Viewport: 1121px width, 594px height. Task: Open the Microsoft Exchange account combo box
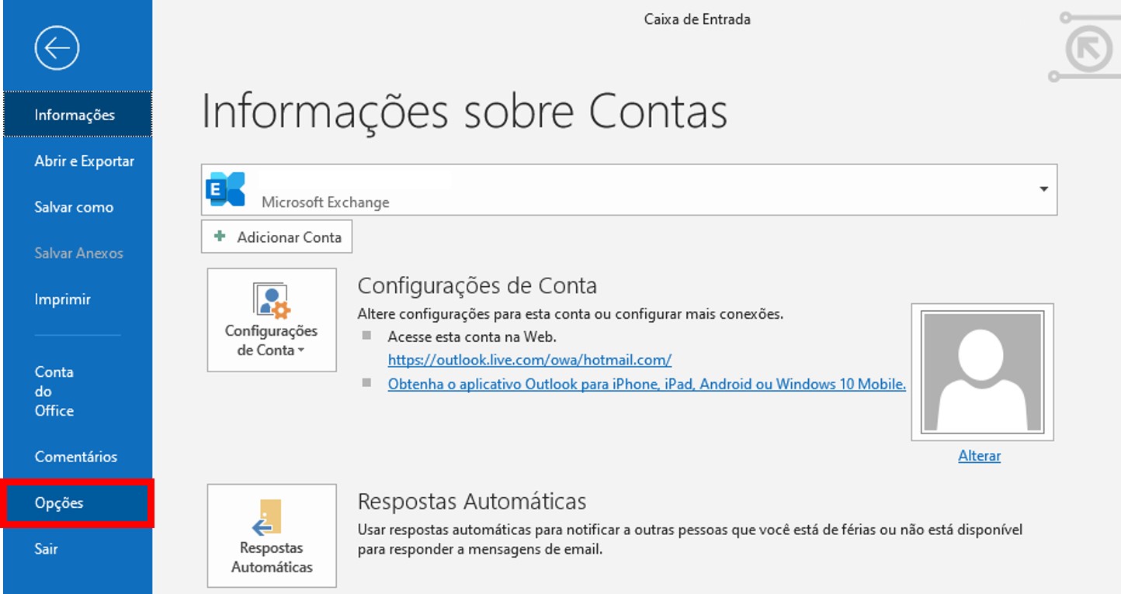tap(621, 188)
